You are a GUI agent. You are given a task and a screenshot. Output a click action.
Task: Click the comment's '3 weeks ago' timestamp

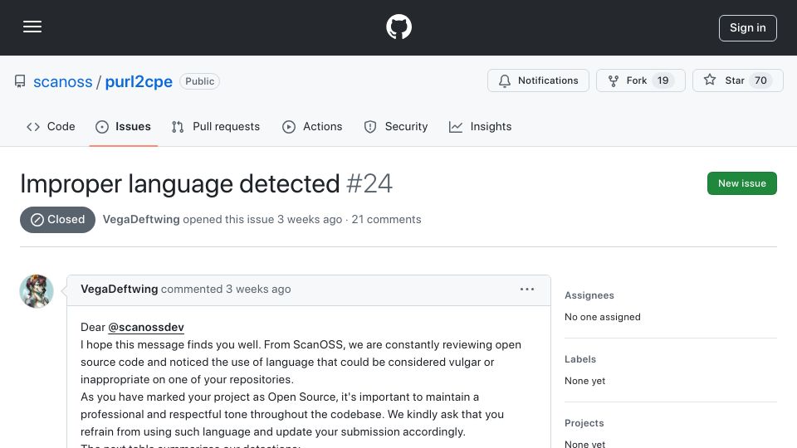(258, 289)
